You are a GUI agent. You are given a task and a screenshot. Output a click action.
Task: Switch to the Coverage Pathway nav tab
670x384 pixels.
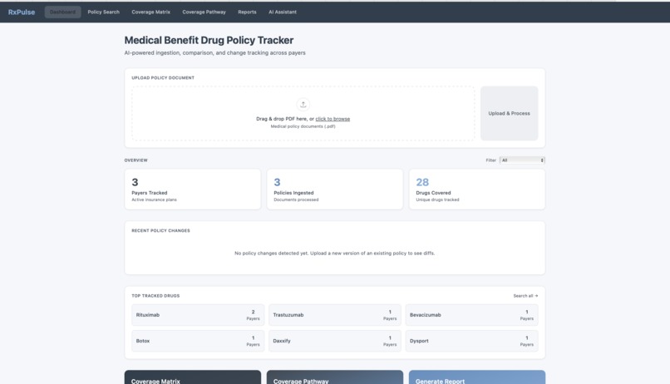[204, 12]
